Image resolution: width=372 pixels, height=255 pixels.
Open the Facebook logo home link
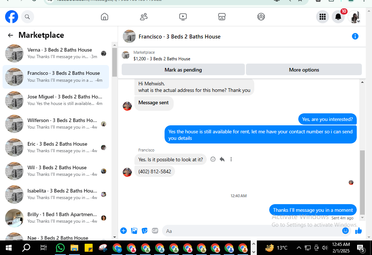[12, 17]
